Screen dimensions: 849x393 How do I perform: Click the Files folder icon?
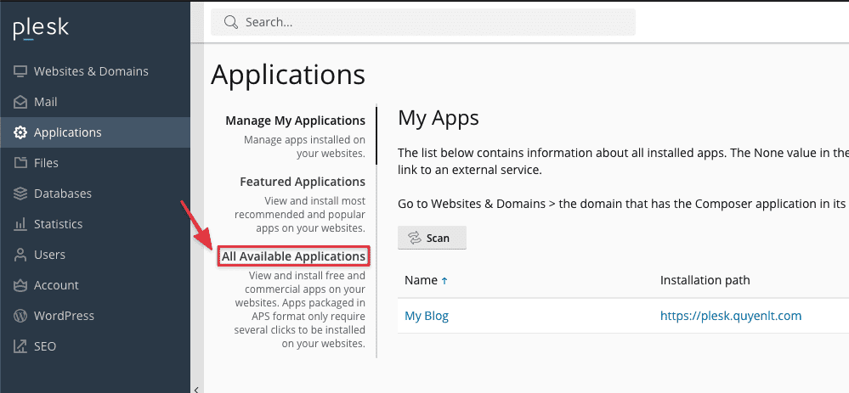(20, 163)
